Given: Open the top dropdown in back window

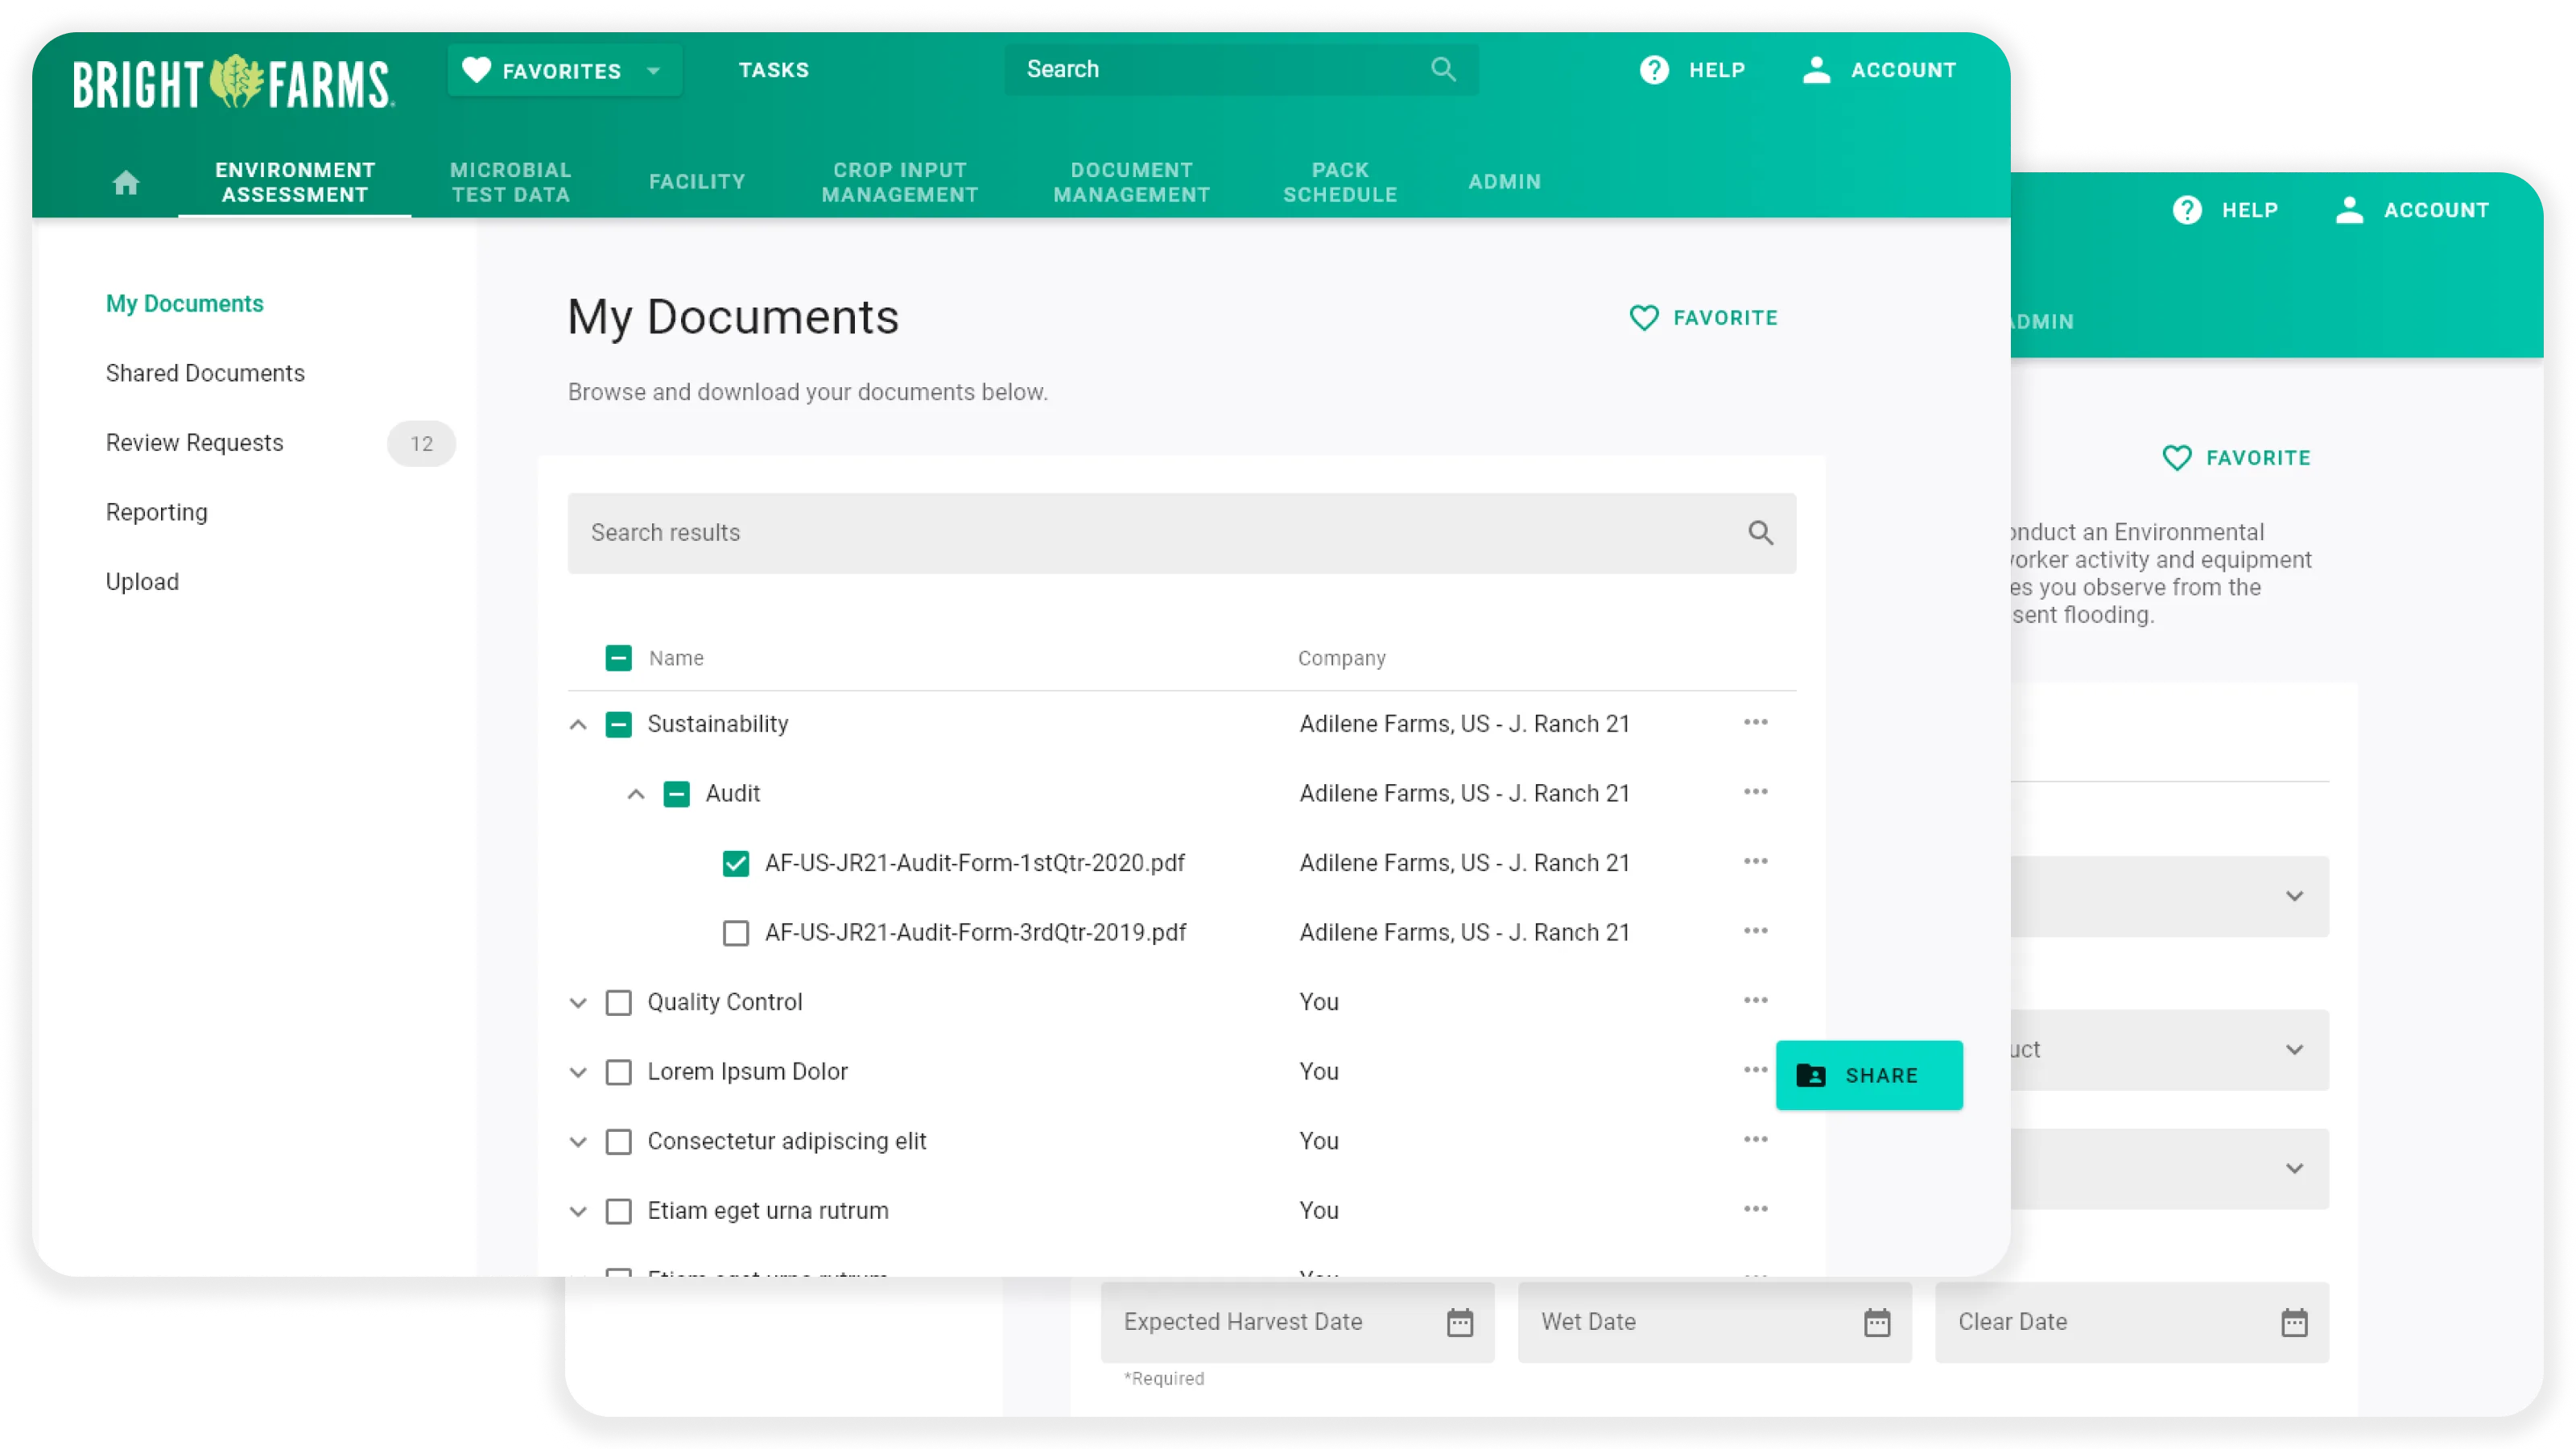Looking at the screenshot, I should [2169, 896].
